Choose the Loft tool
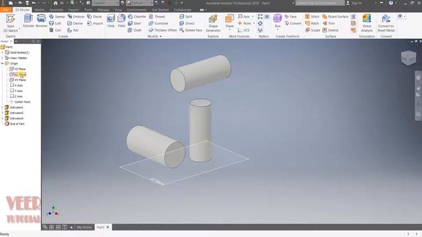 [55, 24]
